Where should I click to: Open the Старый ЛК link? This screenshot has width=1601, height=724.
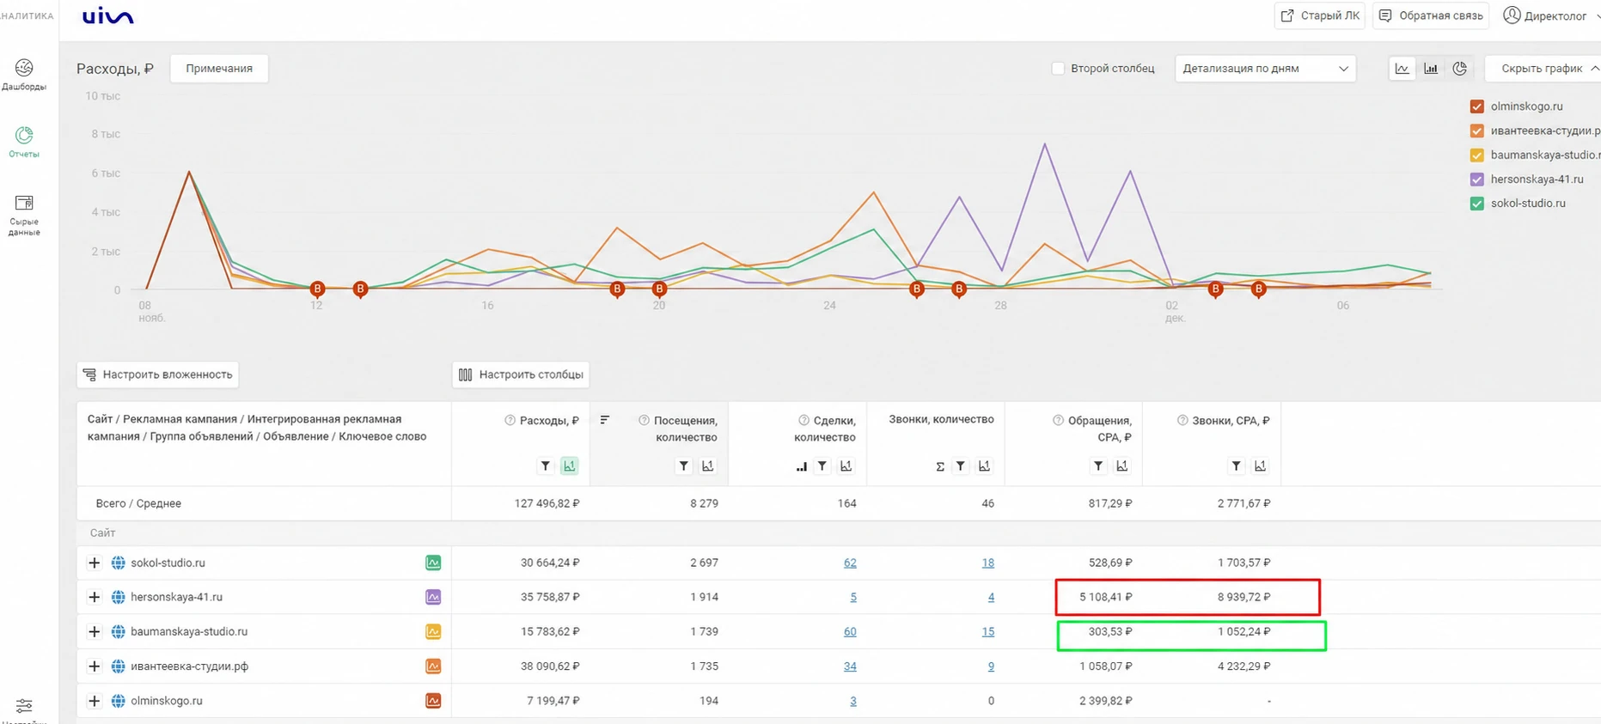[x=1320, y=15]
